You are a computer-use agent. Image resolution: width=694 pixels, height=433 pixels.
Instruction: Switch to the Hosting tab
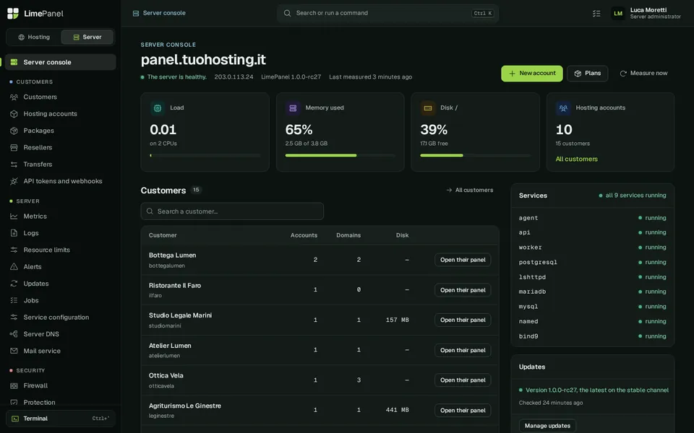click(34, 37)
